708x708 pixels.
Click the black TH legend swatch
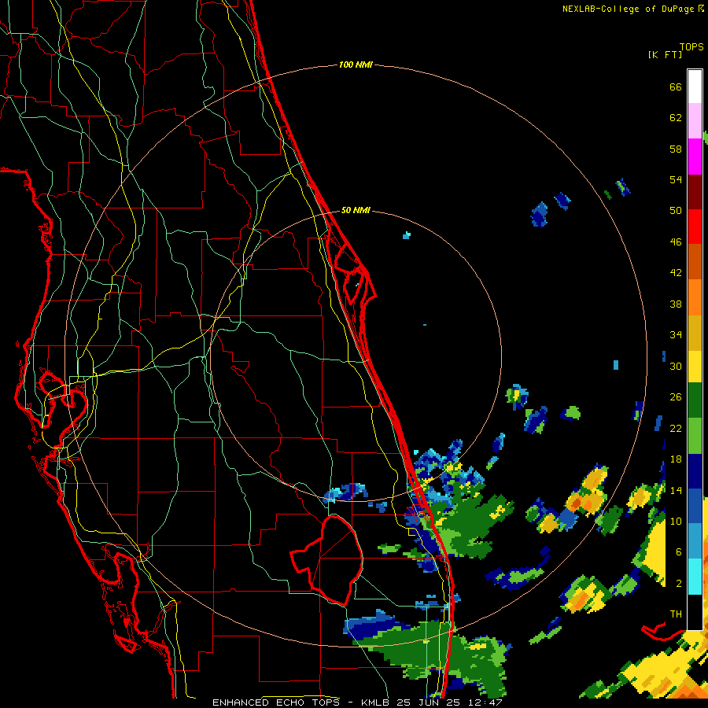click(695, 612)
